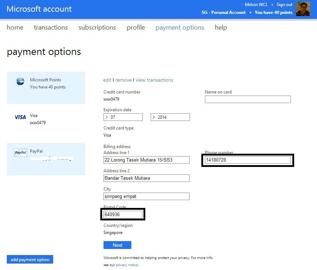Click the City field with simpang empat
The width and height of the screenshot is (317, 270).
click(x=146, y=196)
